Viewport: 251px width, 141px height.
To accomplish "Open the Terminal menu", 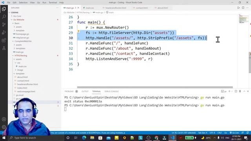I will (x=53, y=2).
